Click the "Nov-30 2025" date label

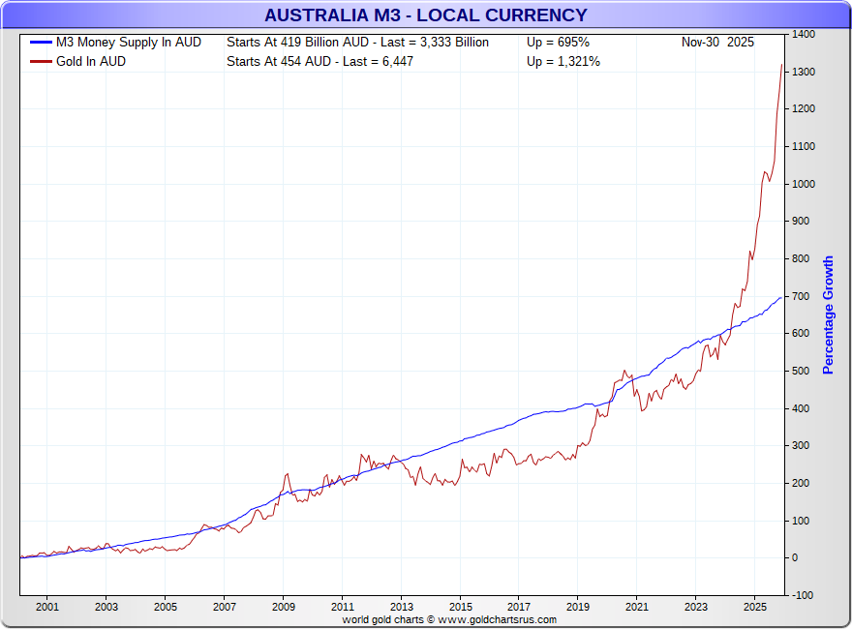(x=717, y=43)
